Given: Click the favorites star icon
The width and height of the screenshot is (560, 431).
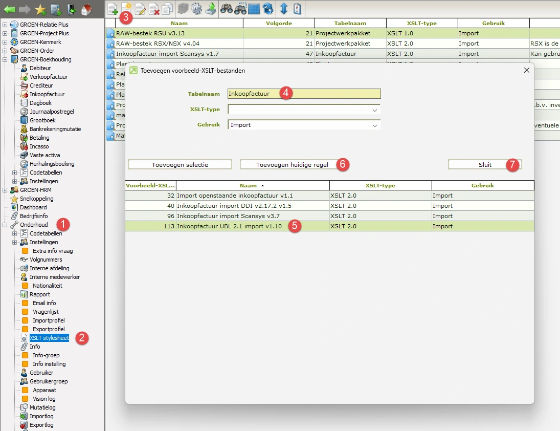Looking at the screenshot, I should 40,9.
